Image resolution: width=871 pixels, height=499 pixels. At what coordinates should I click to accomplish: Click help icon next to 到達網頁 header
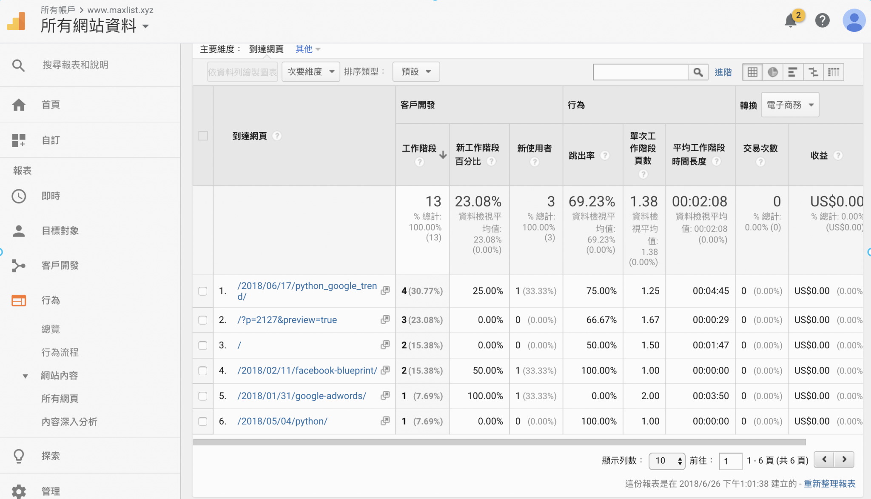[x=277, y=136]
